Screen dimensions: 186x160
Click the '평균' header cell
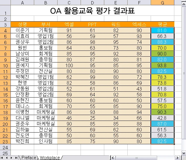(x=163, y=25)
